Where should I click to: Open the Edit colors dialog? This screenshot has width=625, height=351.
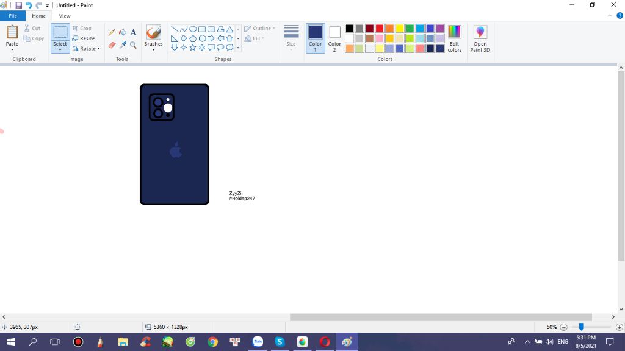[x=454, y=38]
